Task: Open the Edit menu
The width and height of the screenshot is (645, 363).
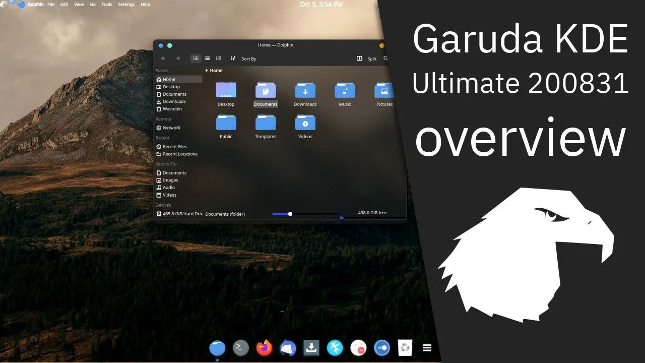Action: [64, 5]
